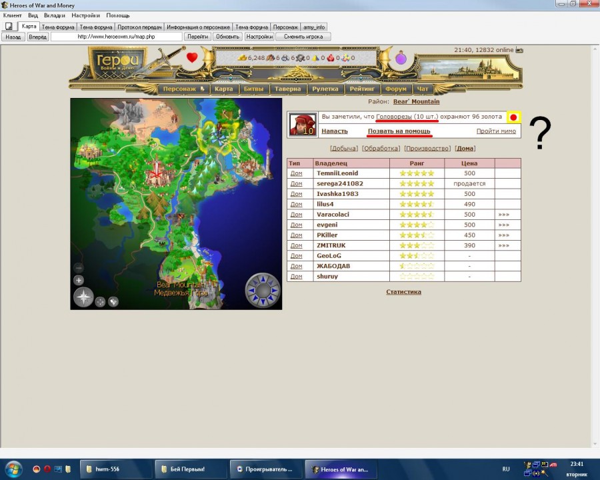The width and height of the screenshot is (600, 480).
Task: Click the Вперёд button
Action: tap(37, 37)
